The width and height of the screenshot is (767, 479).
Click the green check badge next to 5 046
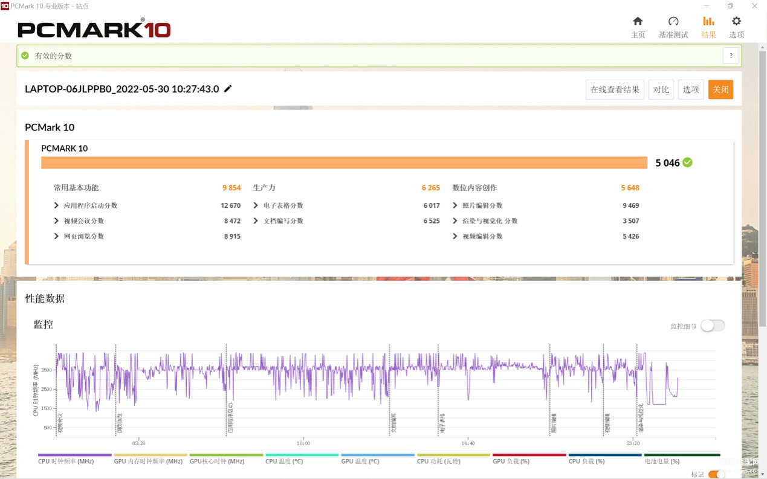[687, 162]
